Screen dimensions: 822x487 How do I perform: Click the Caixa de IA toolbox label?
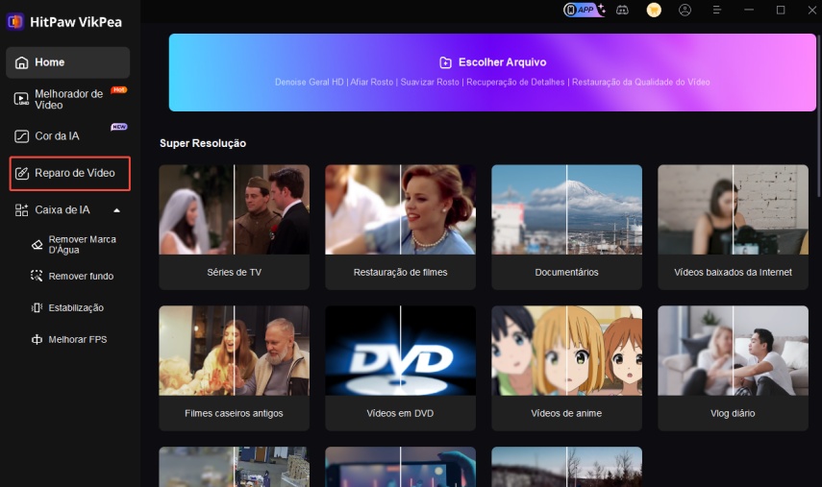tap(62, 210)
